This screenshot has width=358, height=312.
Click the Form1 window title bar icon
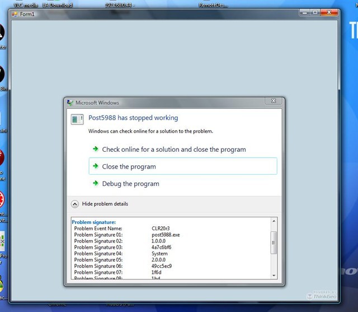pos(15,13)
